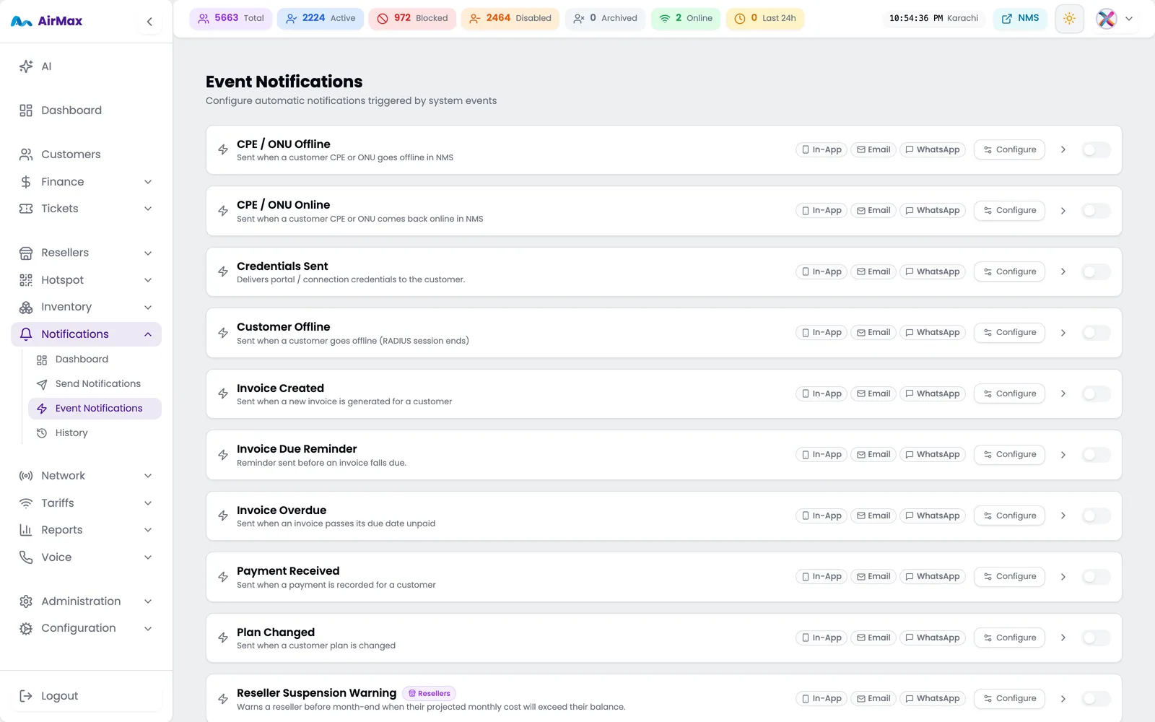
Task: Collapse the Notifications menu chevron
Action: 148,334
